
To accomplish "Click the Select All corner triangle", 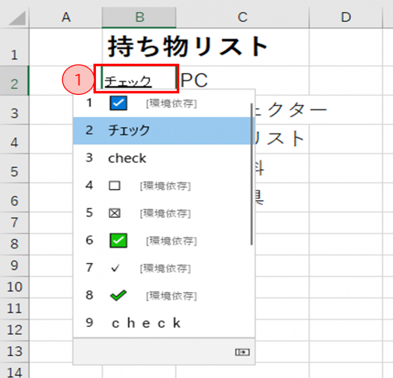I will click(18, 18).
